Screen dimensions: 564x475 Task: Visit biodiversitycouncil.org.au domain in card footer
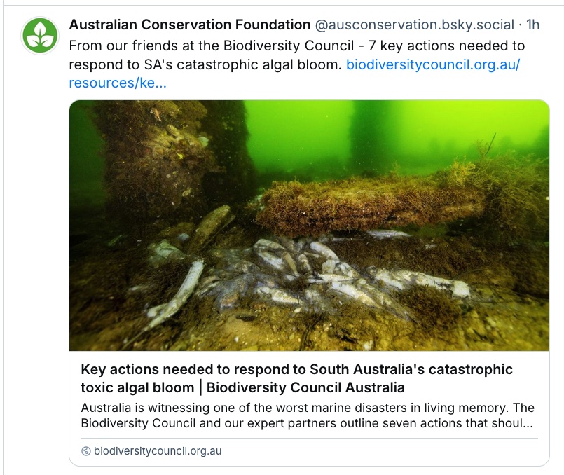(x=158, y=451)
